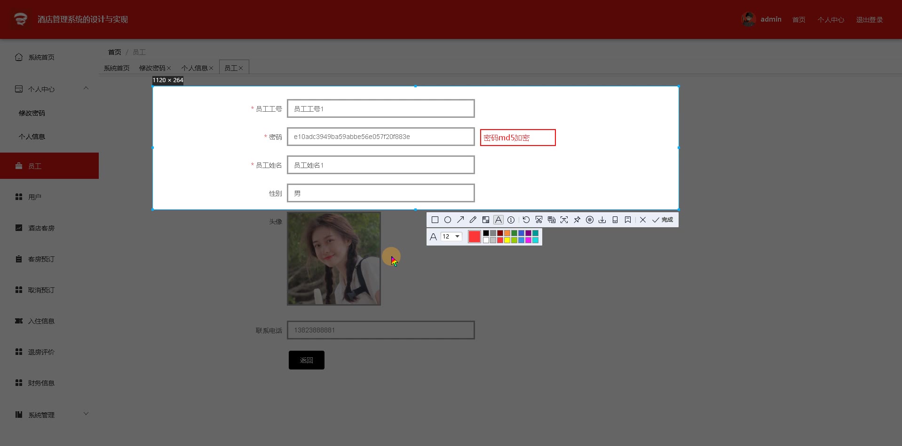902x446 pixels.
Task: Open the translate screenshot tool
Action: pyautogui.click(x=552, y=220)
